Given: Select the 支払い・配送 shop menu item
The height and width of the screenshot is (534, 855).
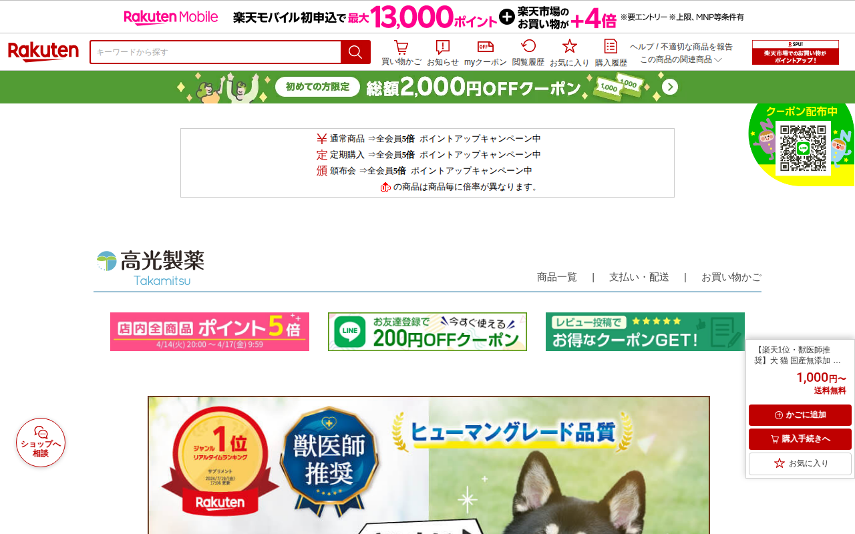Looking at the screenshot, I should (x=639, y=277).
